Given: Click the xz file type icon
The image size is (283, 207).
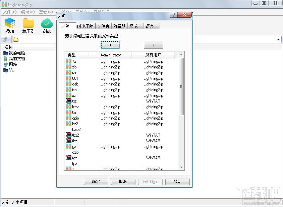Looking at the screenshot, I should (x=69, y=95).
